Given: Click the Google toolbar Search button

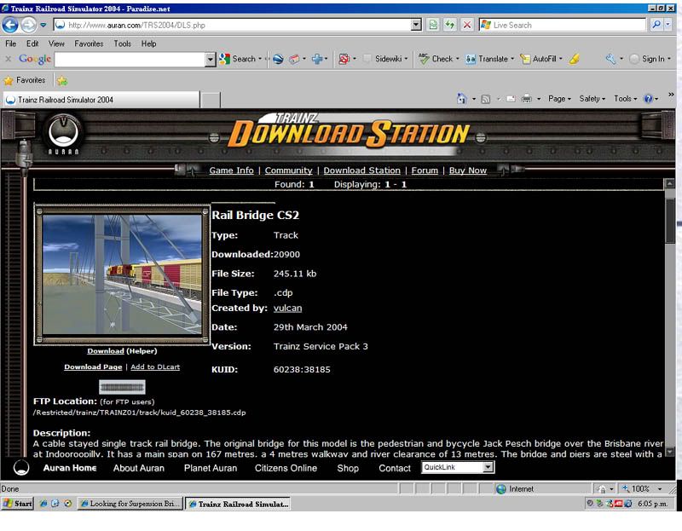Looking at the screenshot, I should (x=240, y=59).
